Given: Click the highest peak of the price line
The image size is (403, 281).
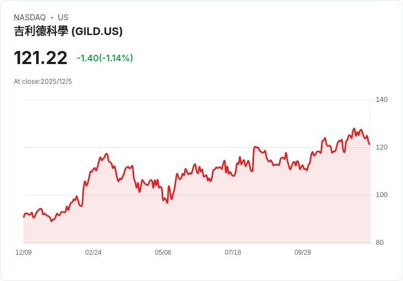Looking at the screenshot, I should tap(354, 129).
